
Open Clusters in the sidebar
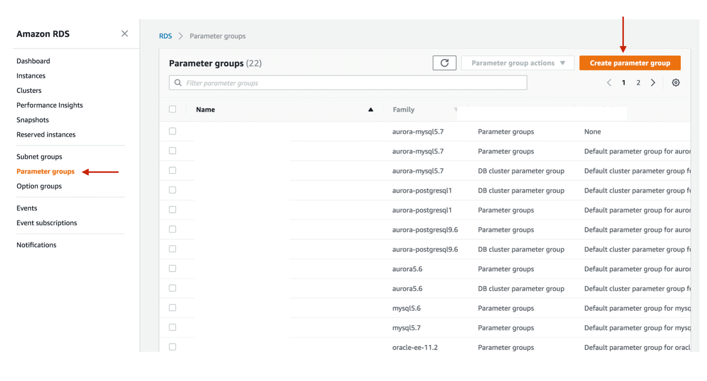[x=29, y=90]
